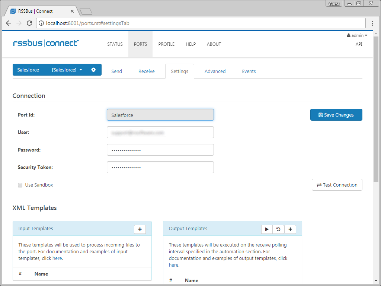Follow the 'here' link for input templates
Viewport: 381px width, 286px height.
tap(57, 258)
